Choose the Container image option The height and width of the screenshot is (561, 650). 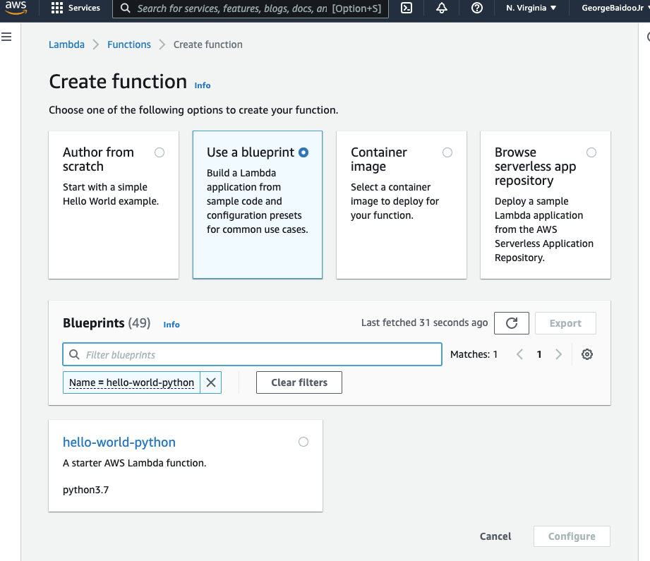tap(447, 152)
